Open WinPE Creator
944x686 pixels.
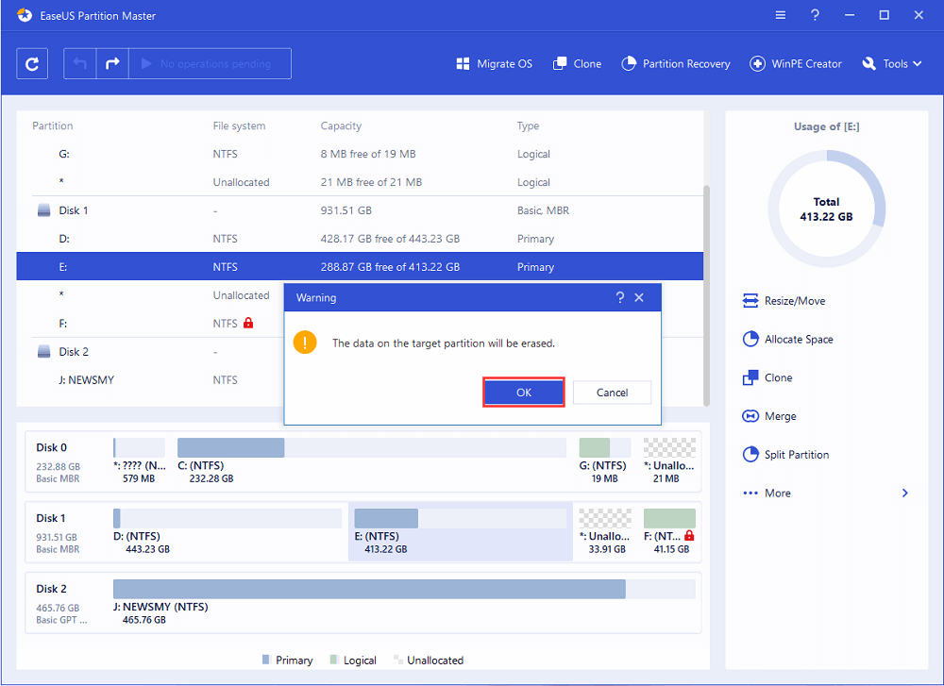pyautogui.click(x=795, y=64)
